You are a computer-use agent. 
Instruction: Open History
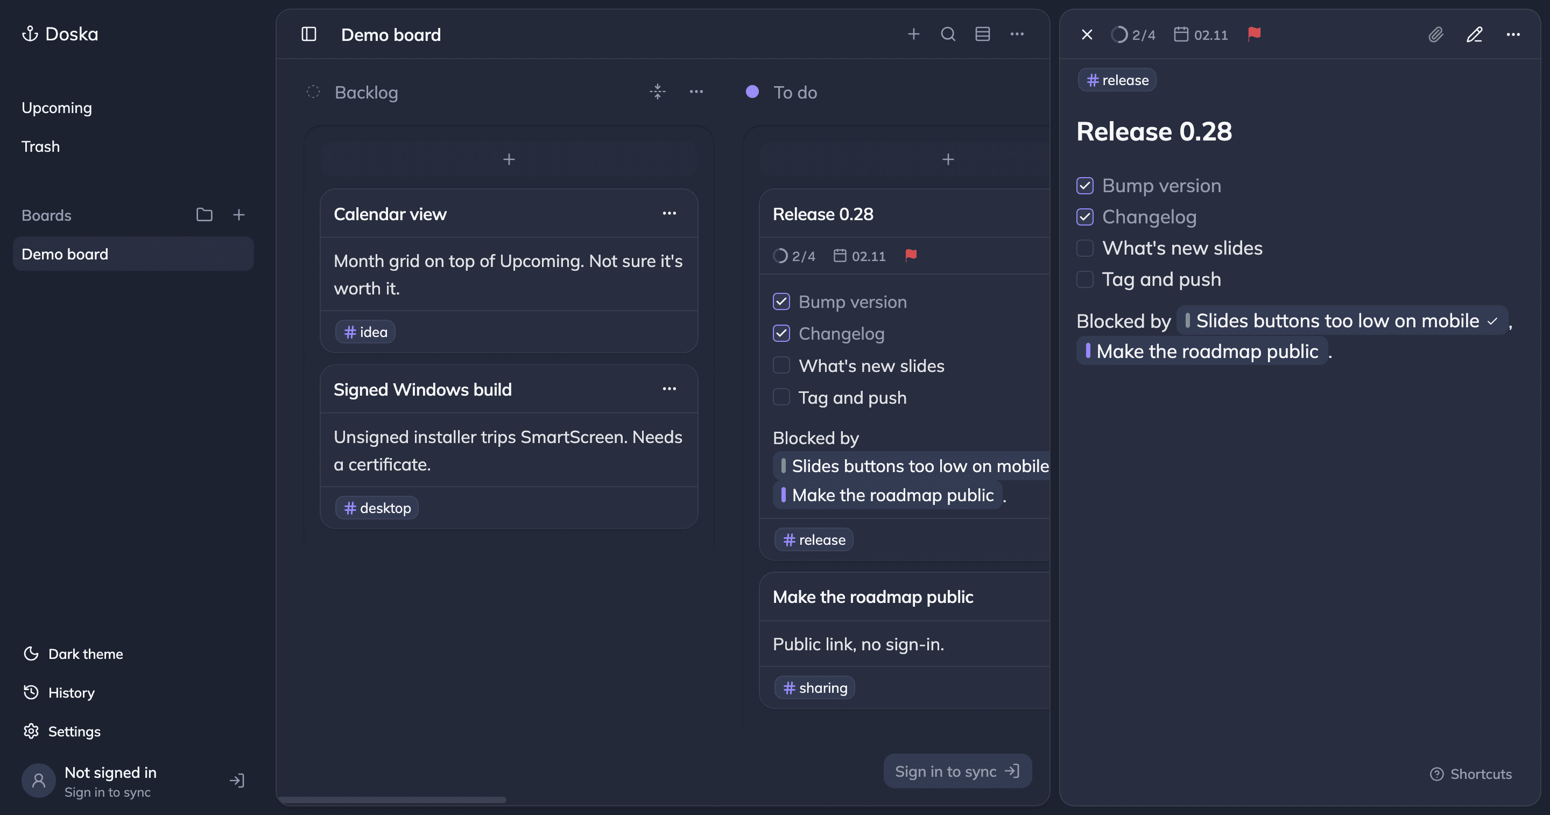(59, 693)
